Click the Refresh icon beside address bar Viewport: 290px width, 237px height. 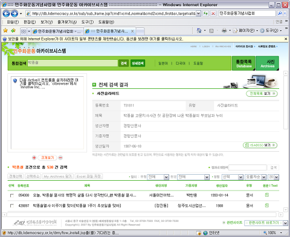click(x=205, y=13)
